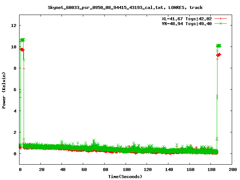The width and height of the screenshot is (240, 180).
Task: Click the x-axis tick label 180
Action: click(211, 169)
